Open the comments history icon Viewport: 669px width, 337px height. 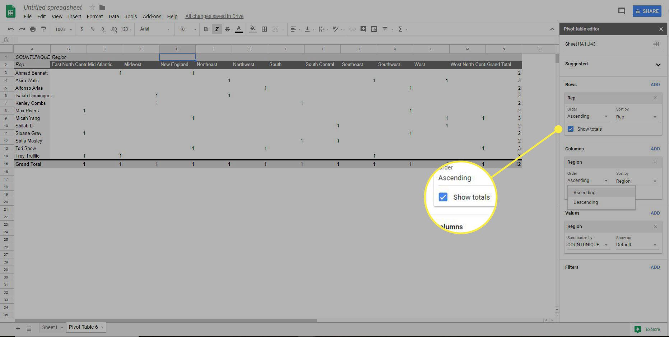pyautogui.click(x=621, y=11)
